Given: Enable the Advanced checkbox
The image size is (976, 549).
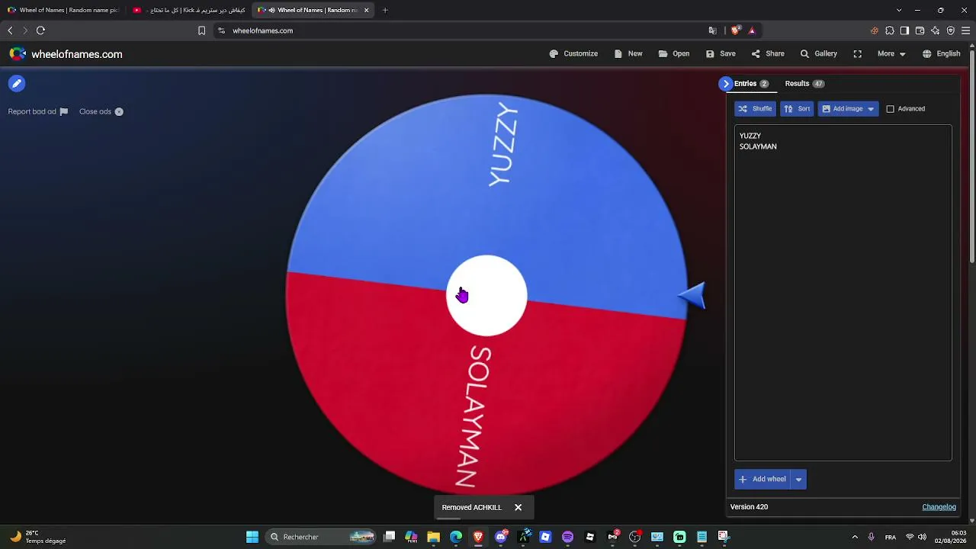Looking at the screenshot, I should (x=890, y=109).
